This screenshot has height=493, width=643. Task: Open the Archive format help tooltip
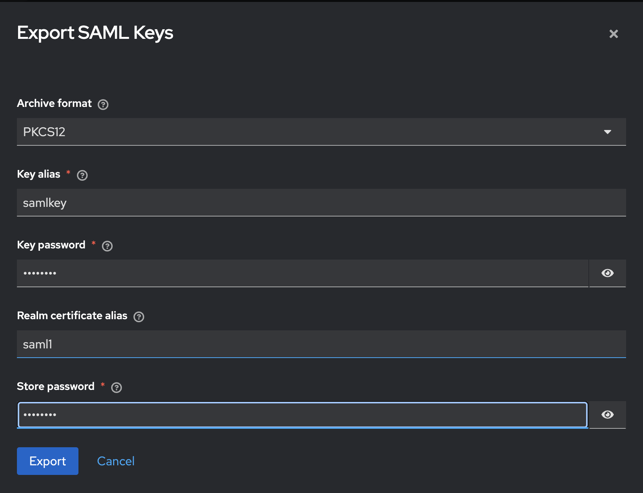[103, 104]
